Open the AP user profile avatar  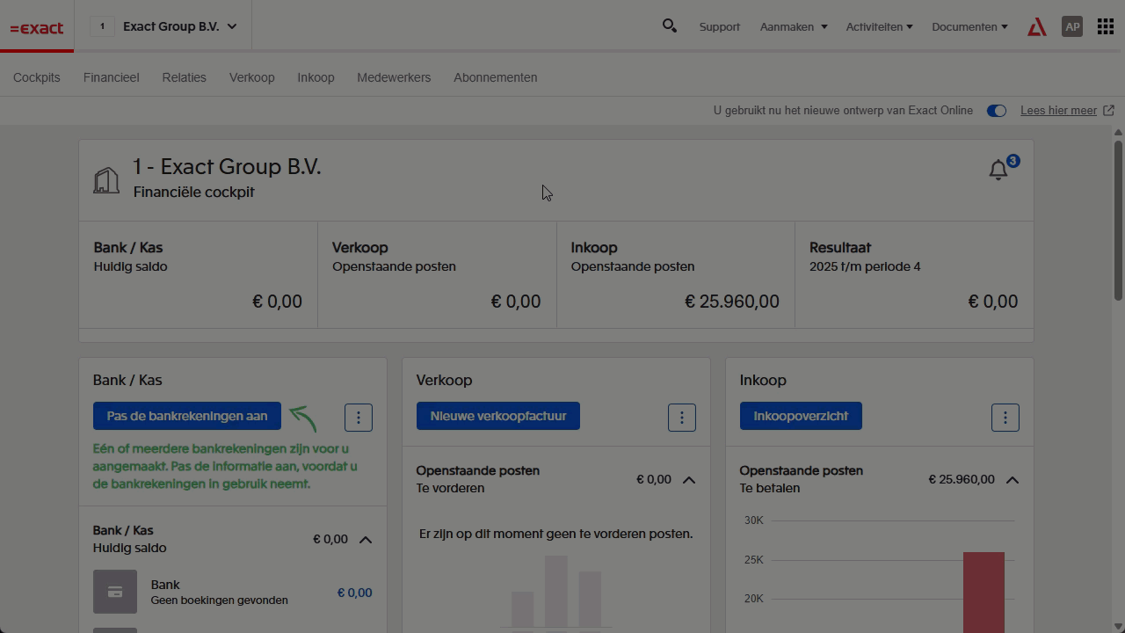(x=1072, y=26)
